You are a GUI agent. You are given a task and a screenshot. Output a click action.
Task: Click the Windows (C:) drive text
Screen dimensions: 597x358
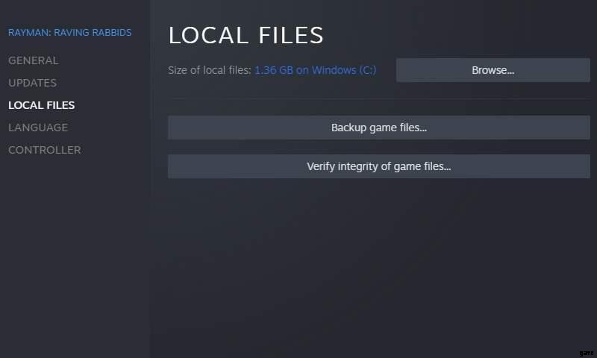(x=344, y=70)
